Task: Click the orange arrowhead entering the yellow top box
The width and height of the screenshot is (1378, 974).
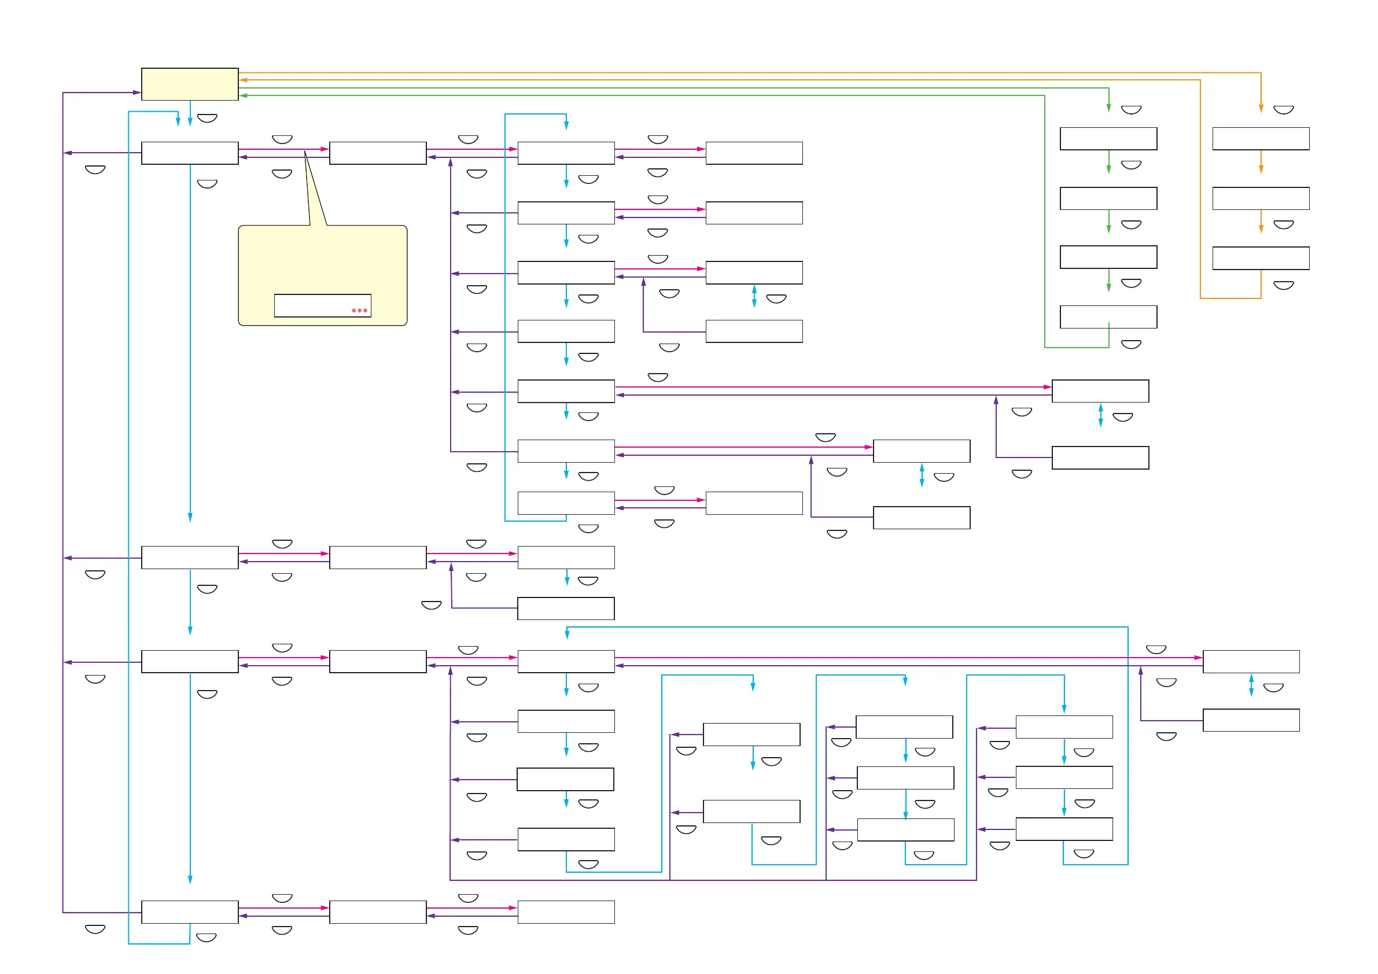Action: (x=243, y=80)
